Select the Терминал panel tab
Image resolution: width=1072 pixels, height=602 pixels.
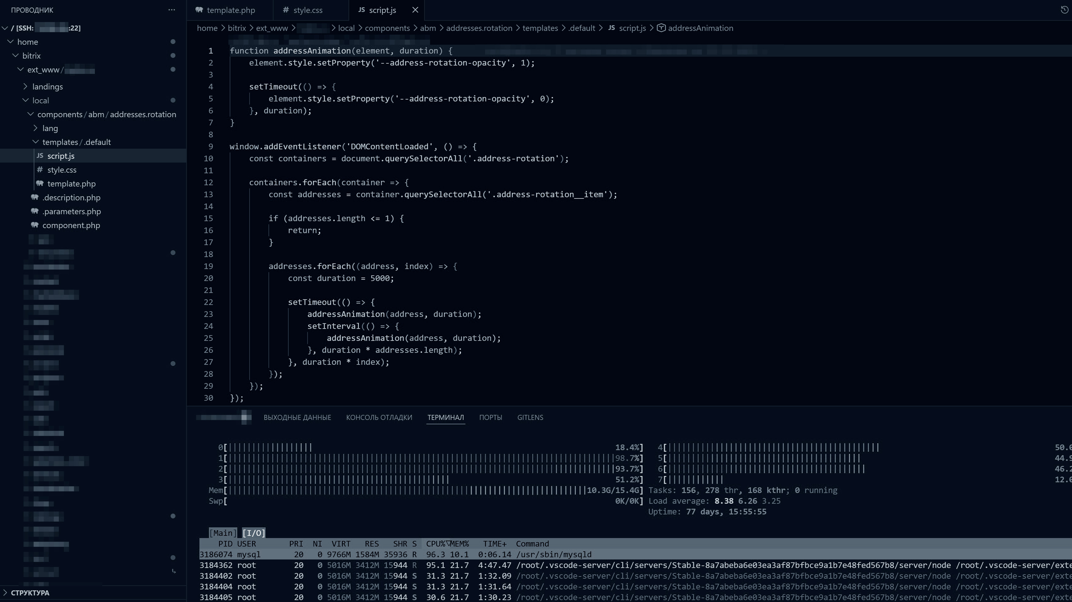pos(446,417)
